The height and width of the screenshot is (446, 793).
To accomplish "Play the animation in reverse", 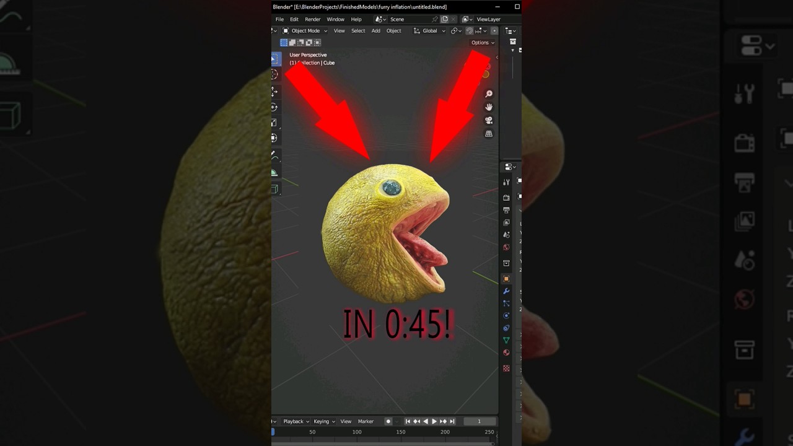I will [426, 421].
